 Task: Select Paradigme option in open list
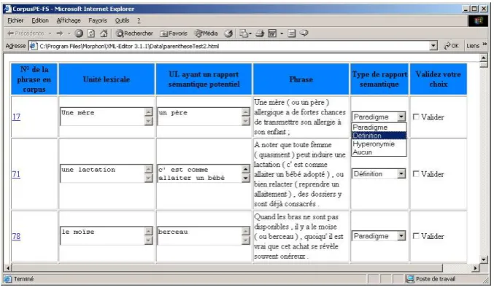click(379, 127)
